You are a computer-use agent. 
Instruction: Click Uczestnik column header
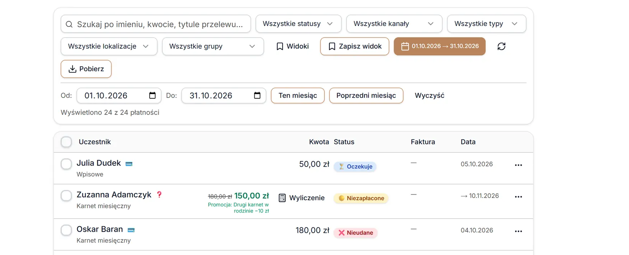coord(95,142)
